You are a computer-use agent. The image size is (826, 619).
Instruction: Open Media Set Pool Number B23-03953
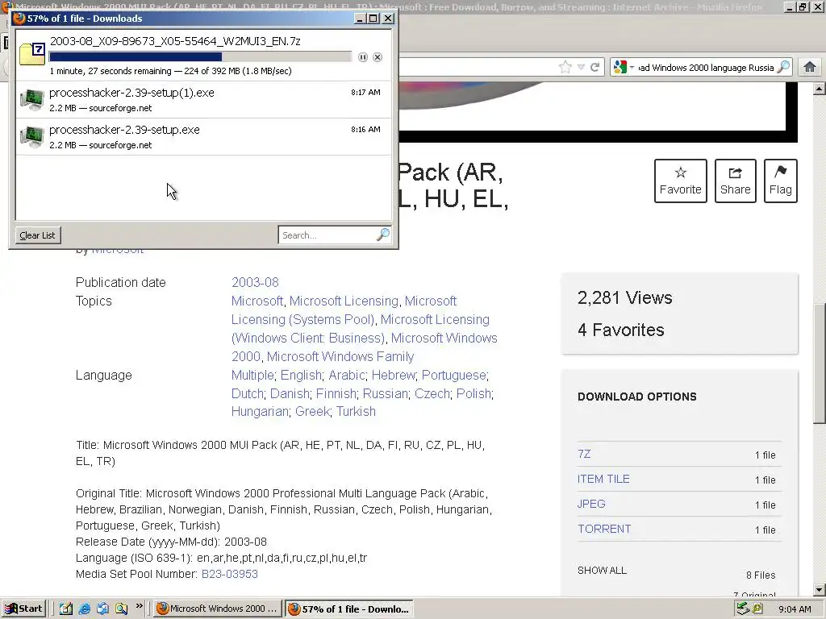pos(230,574)
